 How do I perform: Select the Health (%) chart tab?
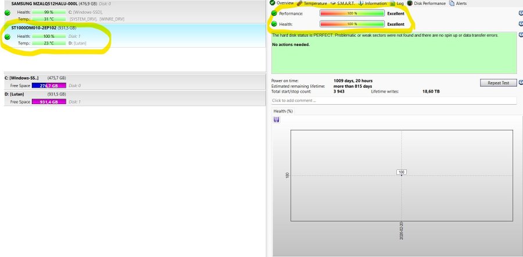coord(283,111)
